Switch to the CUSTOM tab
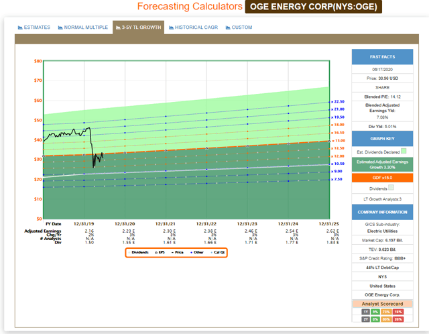 [239, 27]
